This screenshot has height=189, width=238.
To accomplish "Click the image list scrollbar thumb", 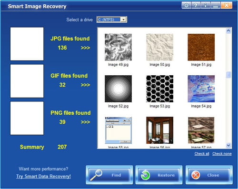I will 228,75.
